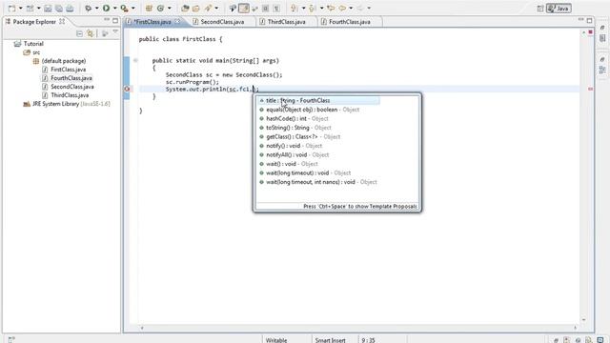The width and height of the screenshot is (610, 343).
Task: Open the Outline fast view icon
Action: coord(602,70)
